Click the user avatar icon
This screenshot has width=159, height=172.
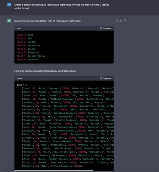[x=9, y=5]
